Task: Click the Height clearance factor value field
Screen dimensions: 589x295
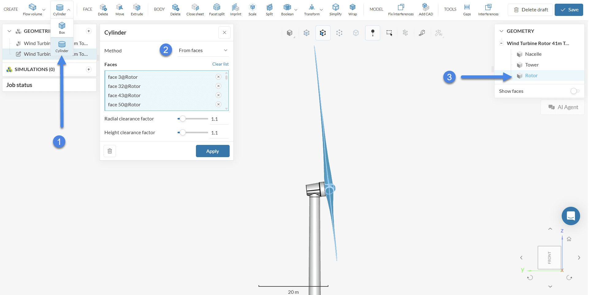Action: tap(219, 133)
